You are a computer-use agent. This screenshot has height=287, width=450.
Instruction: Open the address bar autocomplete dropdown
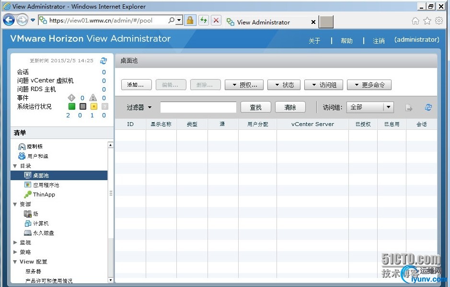pyautogui.click(x=179, y=21)
